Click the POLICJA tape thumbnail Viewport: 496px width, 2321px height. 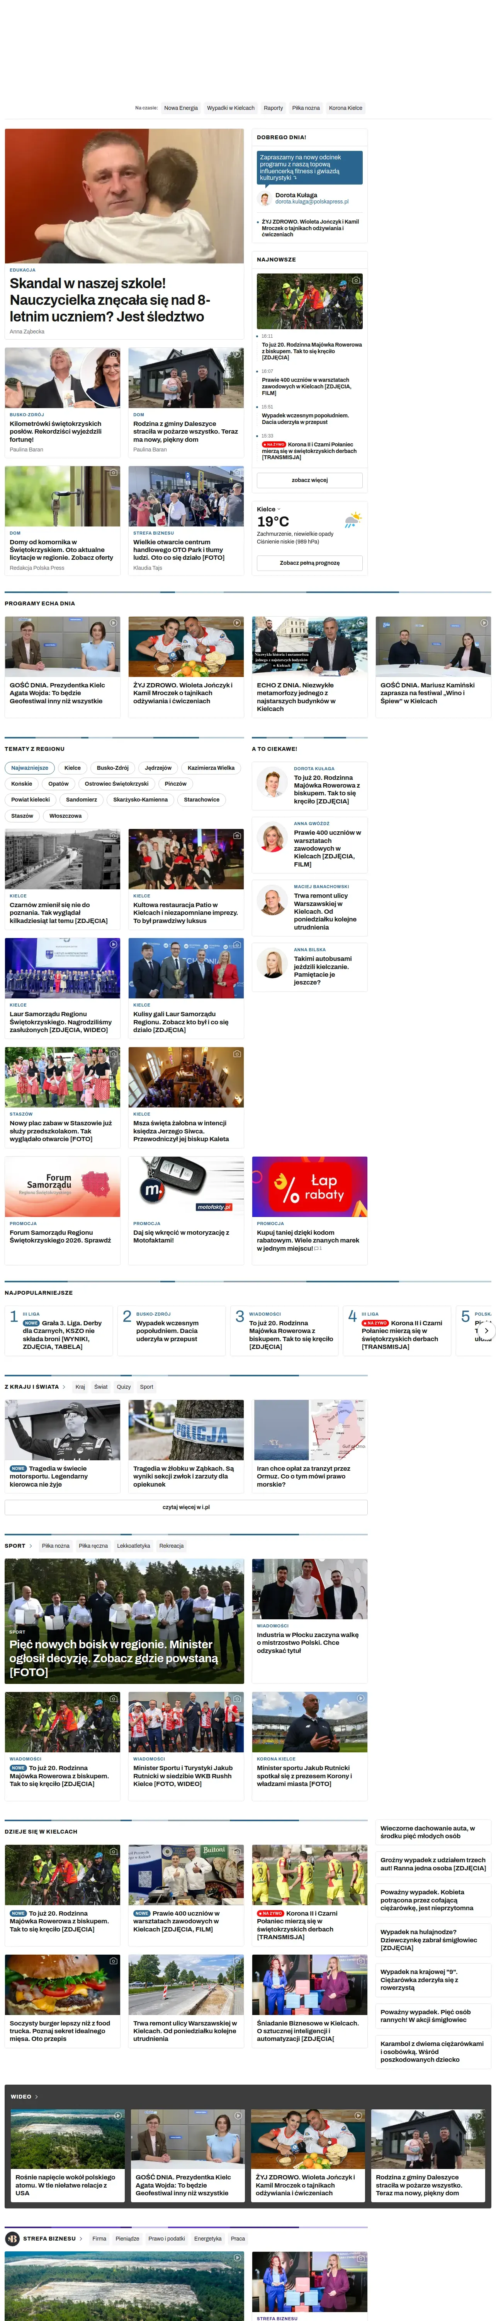(185, 1430)
